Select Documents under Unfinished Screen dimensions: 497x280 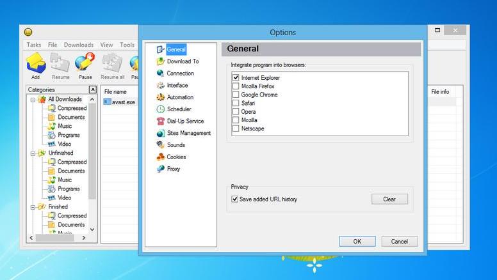(71, 171)
